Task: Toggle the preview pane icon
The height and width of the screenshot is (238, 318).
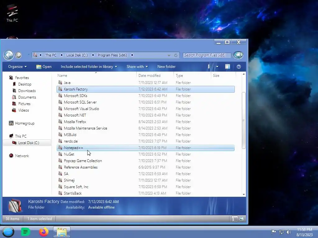Action: tap(228, 67)
